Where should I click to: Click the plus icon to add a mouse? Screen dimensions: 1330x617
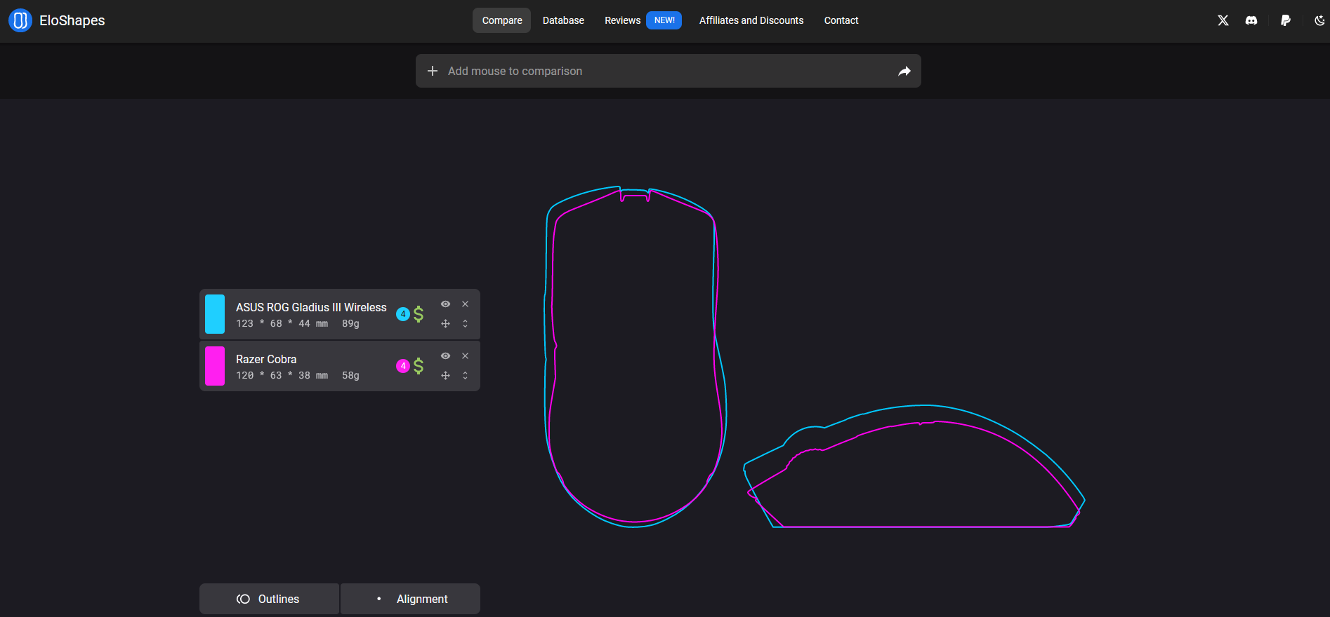click(x=433, y=71)
